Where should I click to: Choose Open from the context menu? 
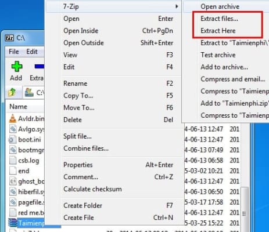coord(119,19)
